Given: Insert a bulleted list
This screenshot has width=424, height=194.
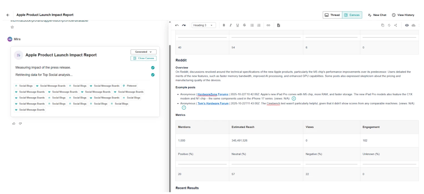Looking at the screenshot, I should click(x=252, y=25).
